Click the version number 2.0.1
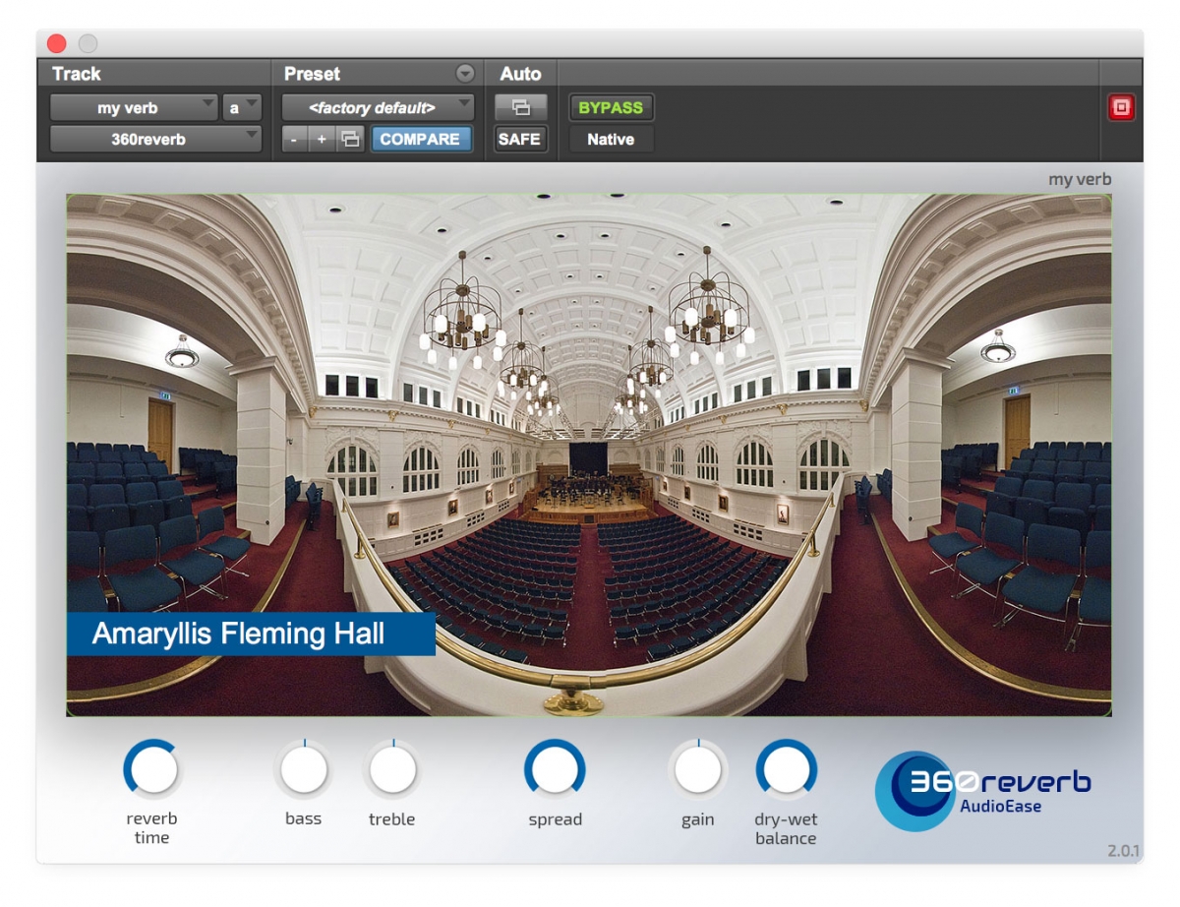The image size is (1180, 907). pyautogui.click(x=1123, y=851)
